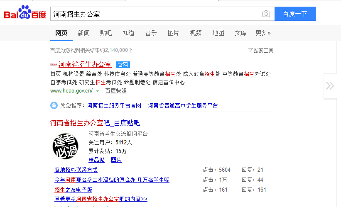341x207 pixels.
Task: Click the small site favicon before 河南省招生办公室
Action: tap(54, 65)
